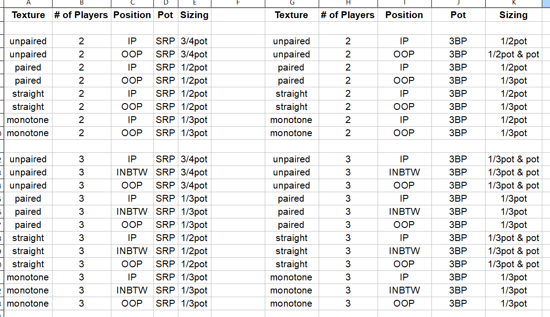Screen dimensions: 550x317
Task: Select the left '# of Players' header cell
Action: tap(81, 15)
